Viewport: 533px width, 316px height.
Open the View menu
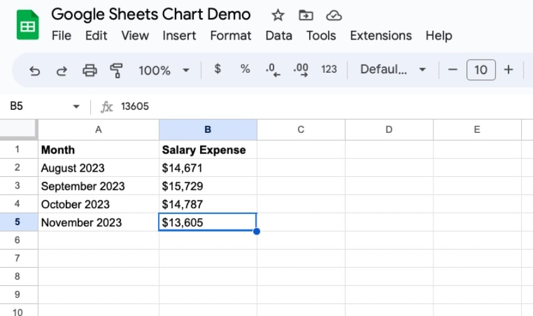click(x=135, y=36)
